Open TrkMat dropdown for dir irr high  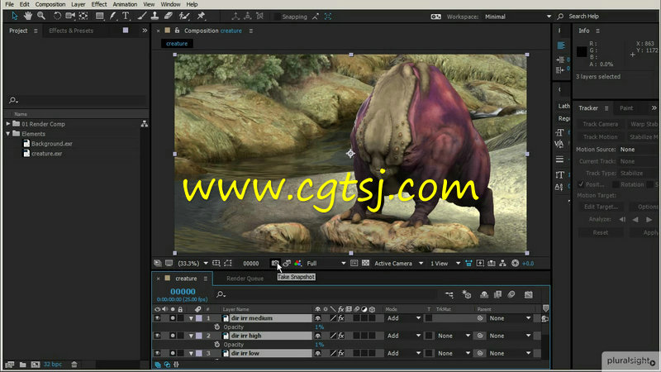453,336
